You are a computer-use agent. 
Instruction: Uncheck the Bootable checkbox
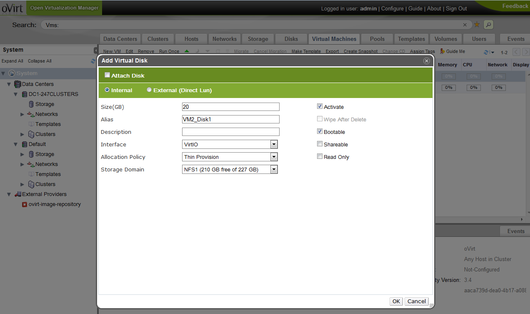click(320, 132)
